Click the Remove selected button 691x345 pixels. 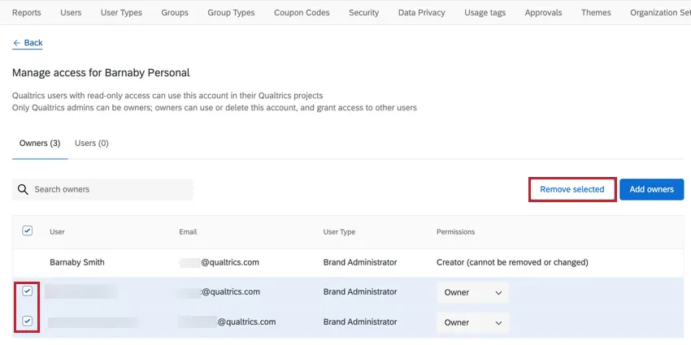(571, 189)
